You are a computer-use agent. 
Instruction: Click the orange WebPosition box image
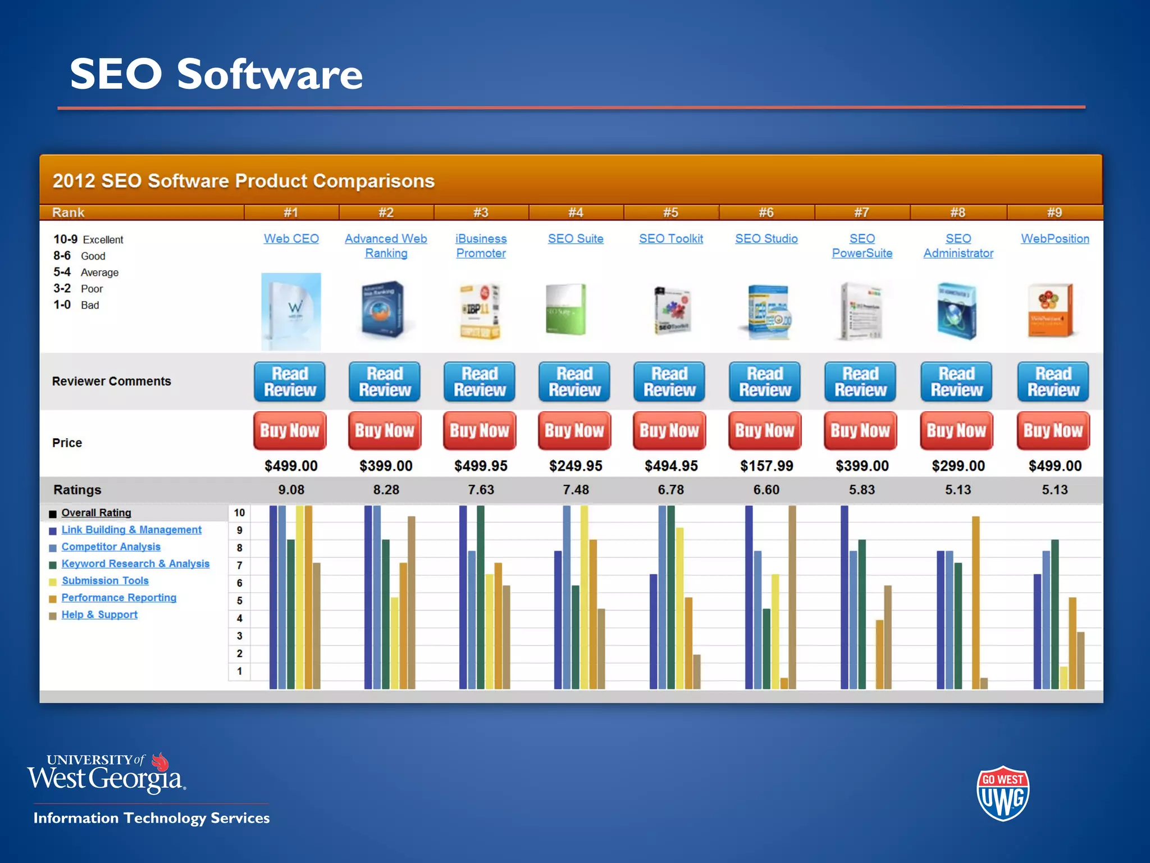1051,310
